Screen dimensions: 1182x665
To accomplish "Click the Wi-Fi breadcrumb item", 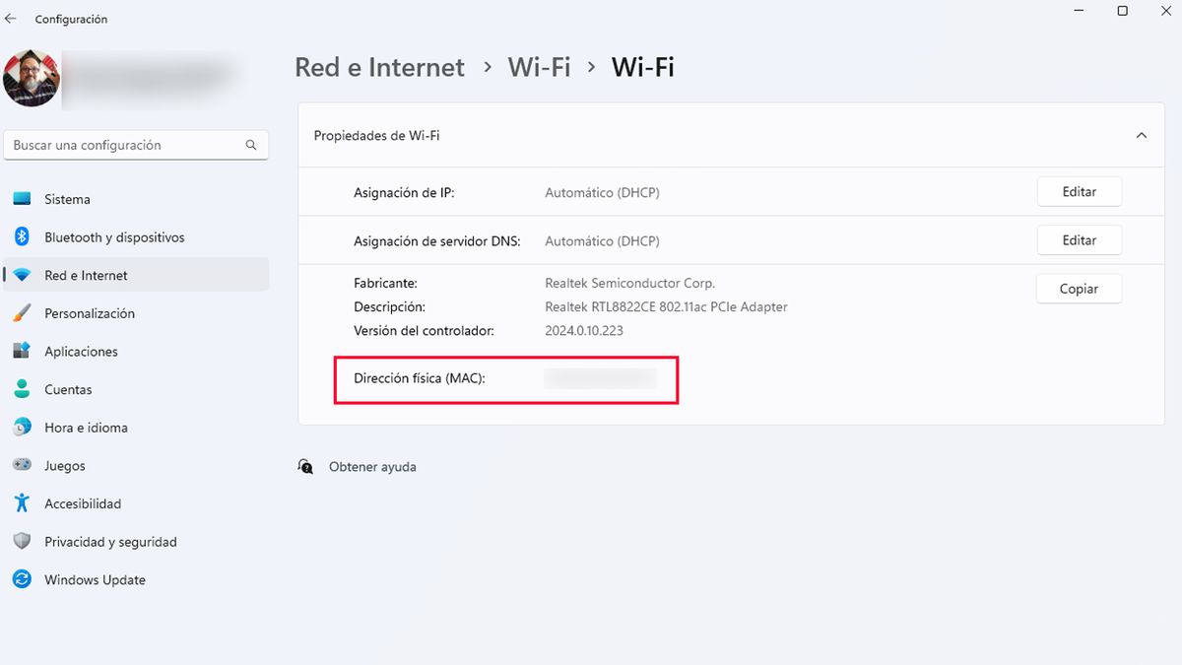I will [x=539, y=67].
